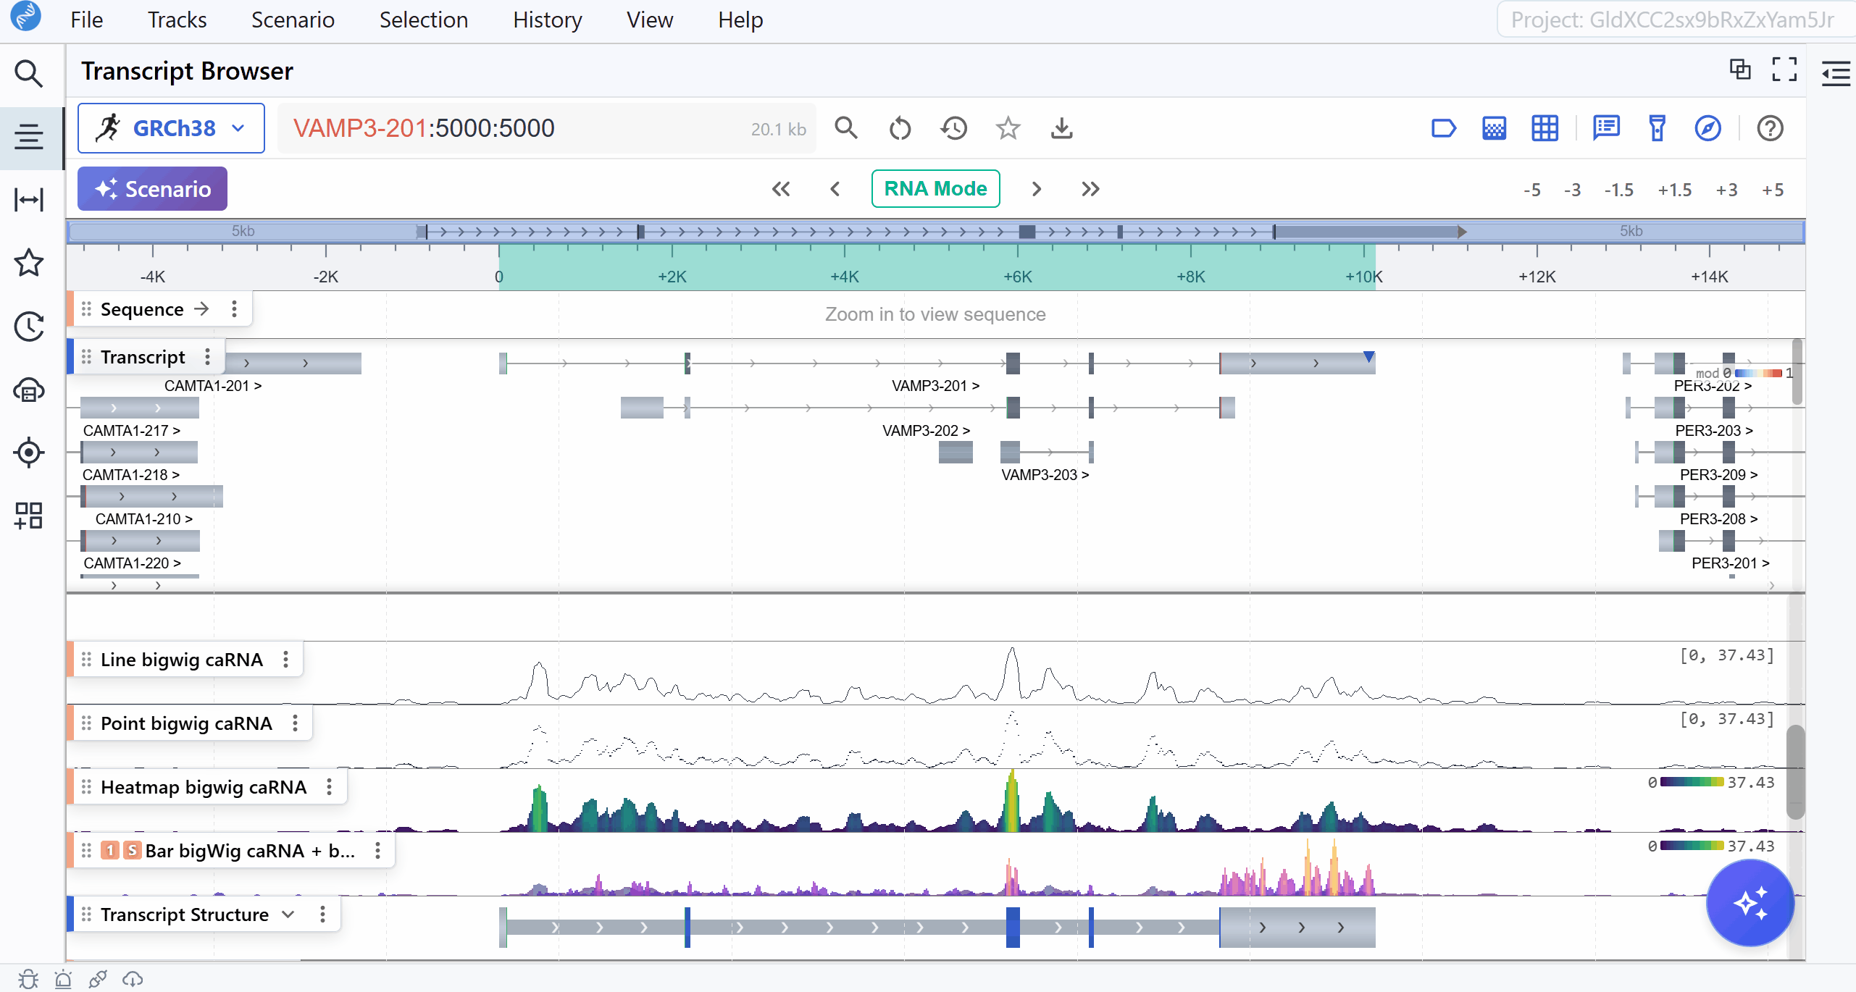Open the Tracks menu
The width and height of the screenshot is (1856, 992).
(177, 20)
